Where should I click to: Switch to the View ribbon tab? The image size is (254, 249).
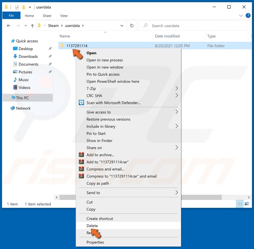(64, 16)
